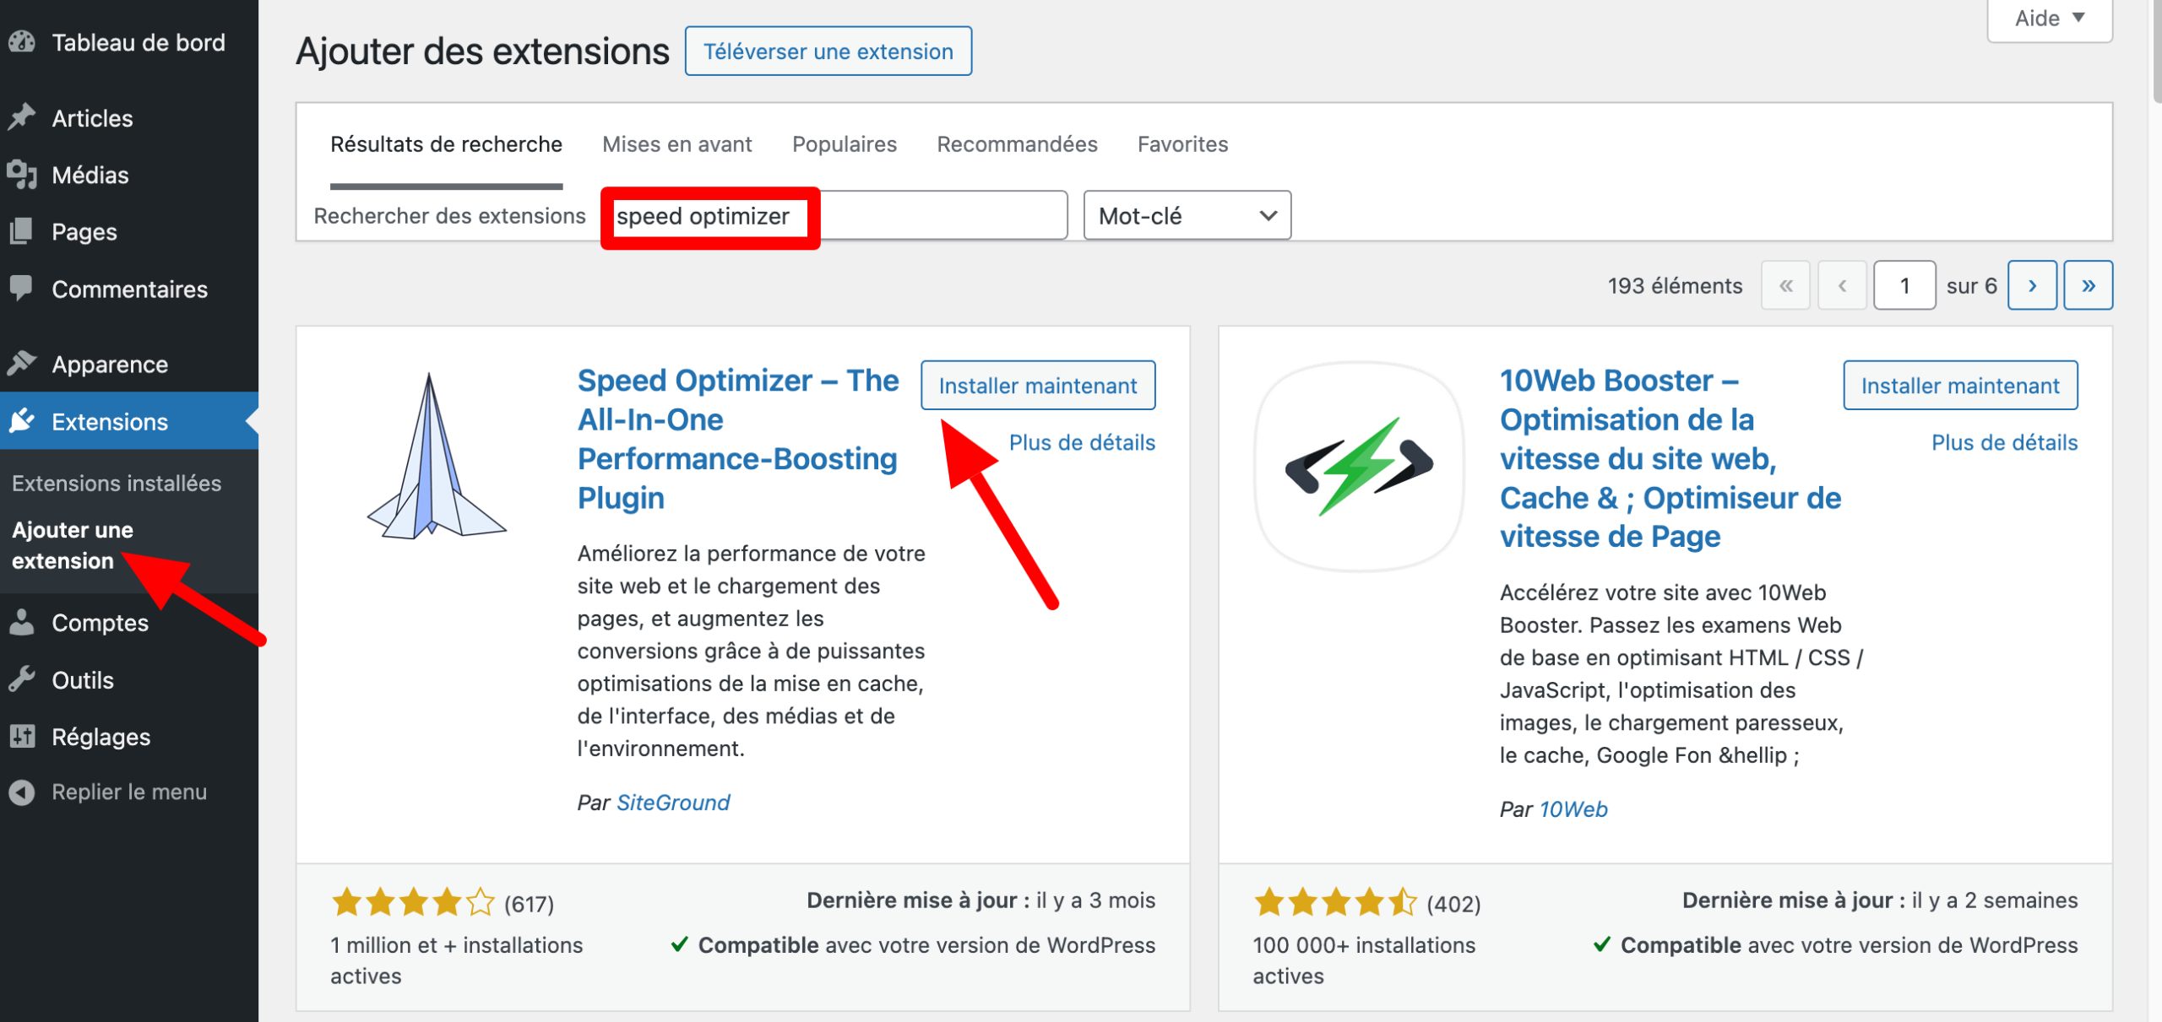Image resolution: width=2162 pixels, height=1022 pixels.
Task: Open the Comptes menu item
Action: (129, 622)
